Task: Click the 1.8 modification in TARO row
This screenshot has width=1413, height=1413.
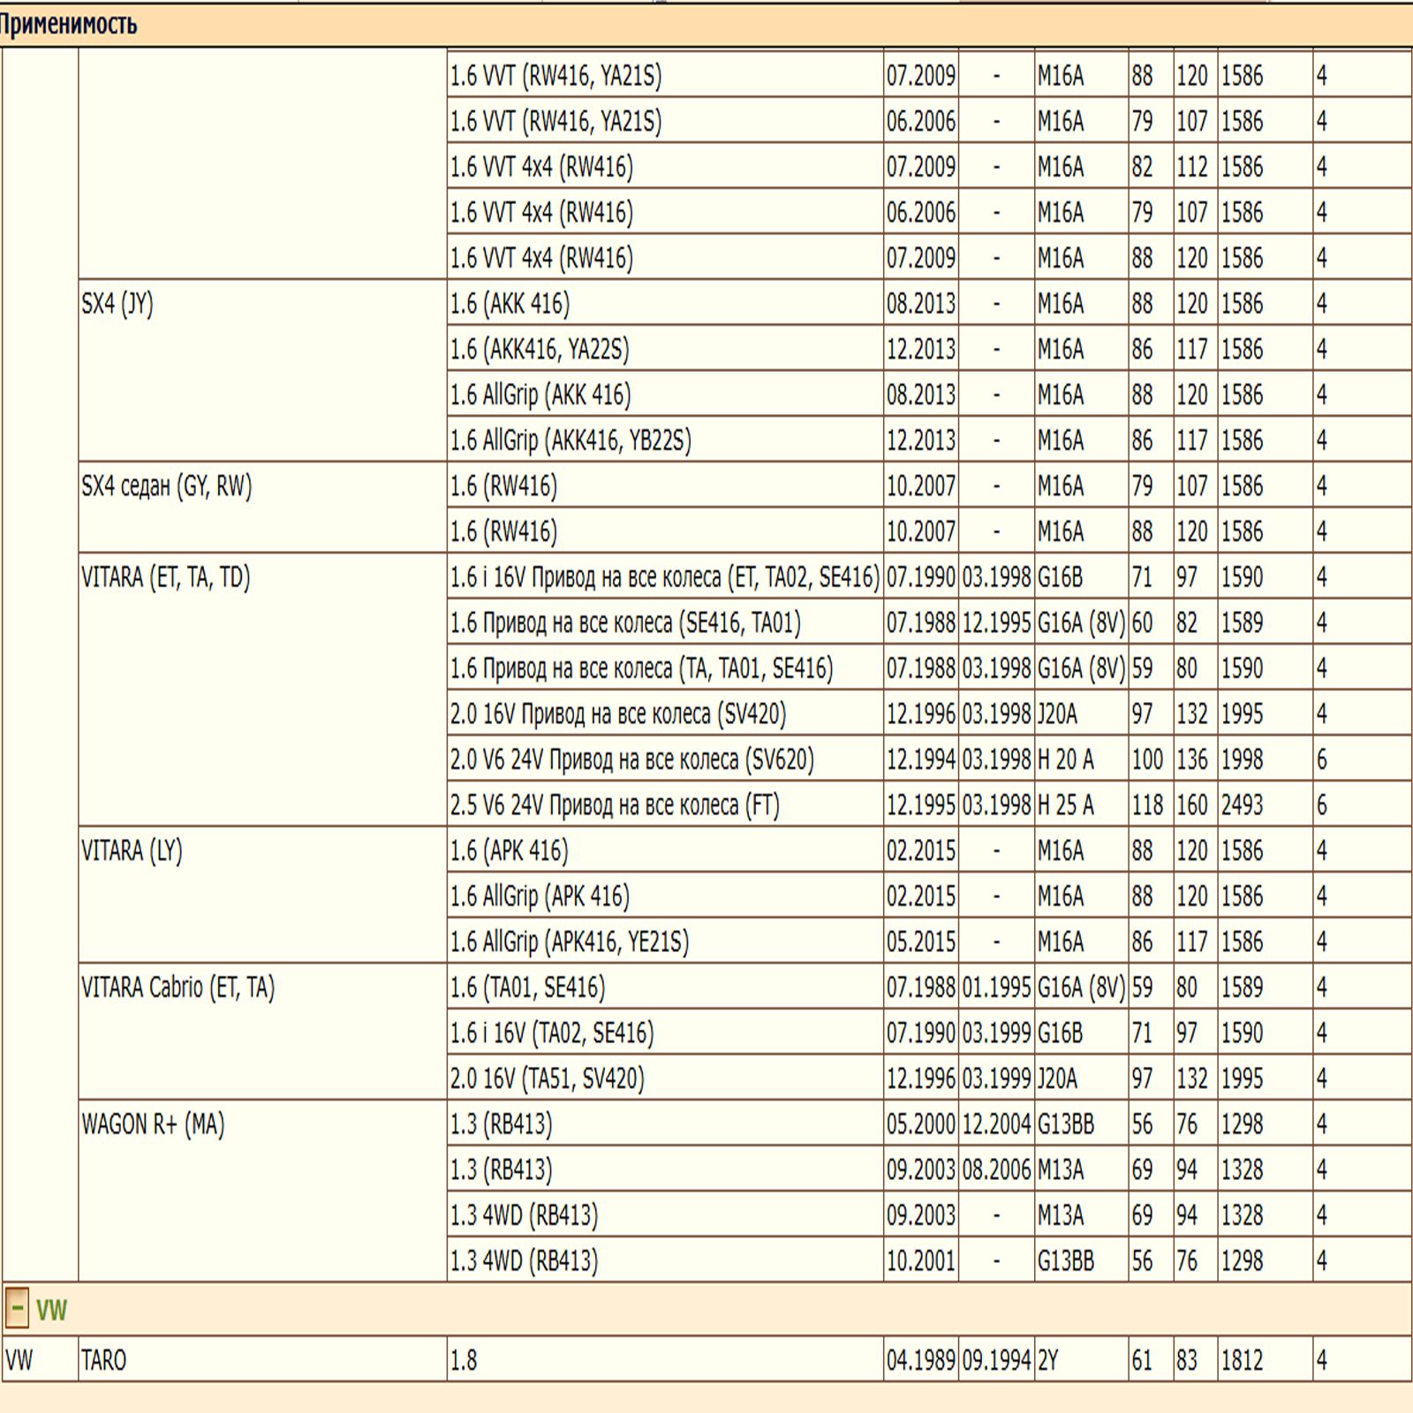Action: tap(464, 1360)
